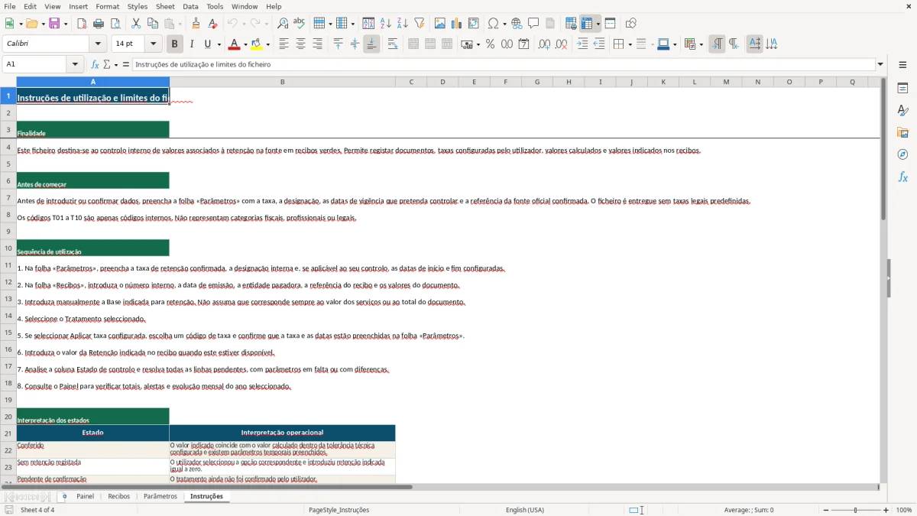Click the AutoFilter funnel icon

(420, 24)
